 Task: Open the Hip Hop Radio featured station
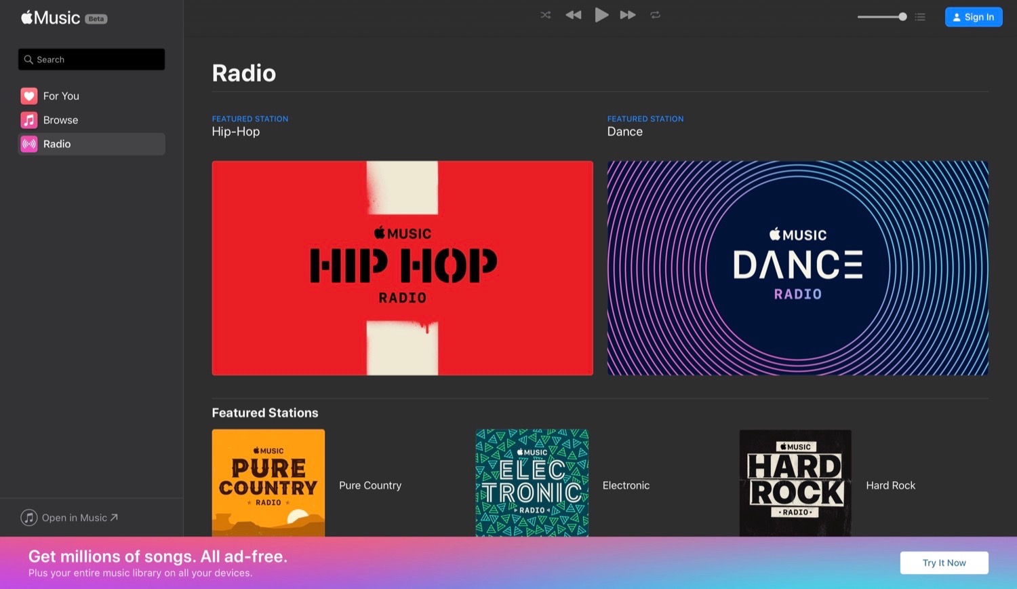pyautogui.click(x=403, y=268)
